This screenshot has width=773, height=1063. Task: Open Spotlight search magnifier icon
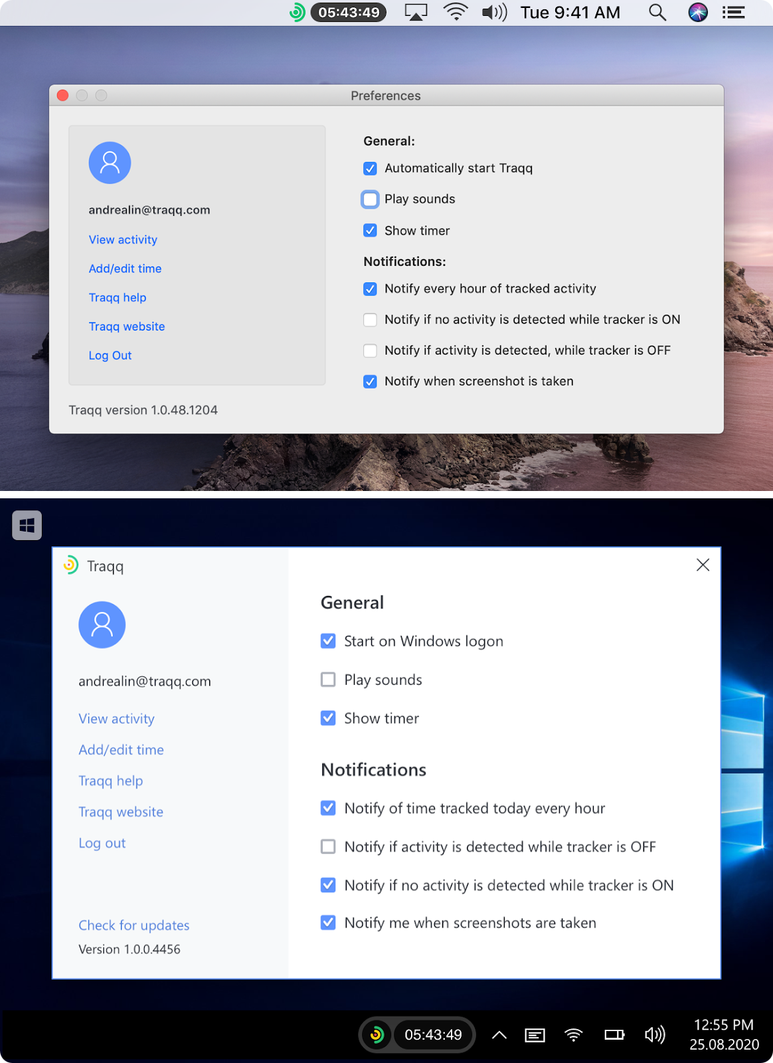click(657, 13)
